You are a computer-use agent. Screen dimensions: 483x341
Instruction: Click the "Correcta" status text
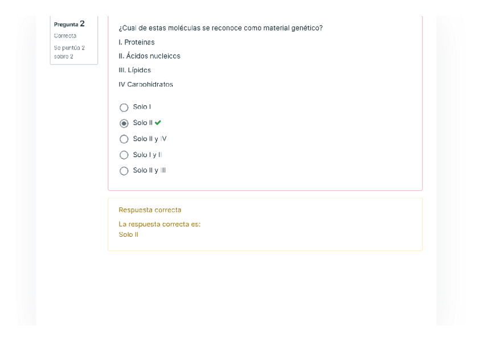coord(66,36)
